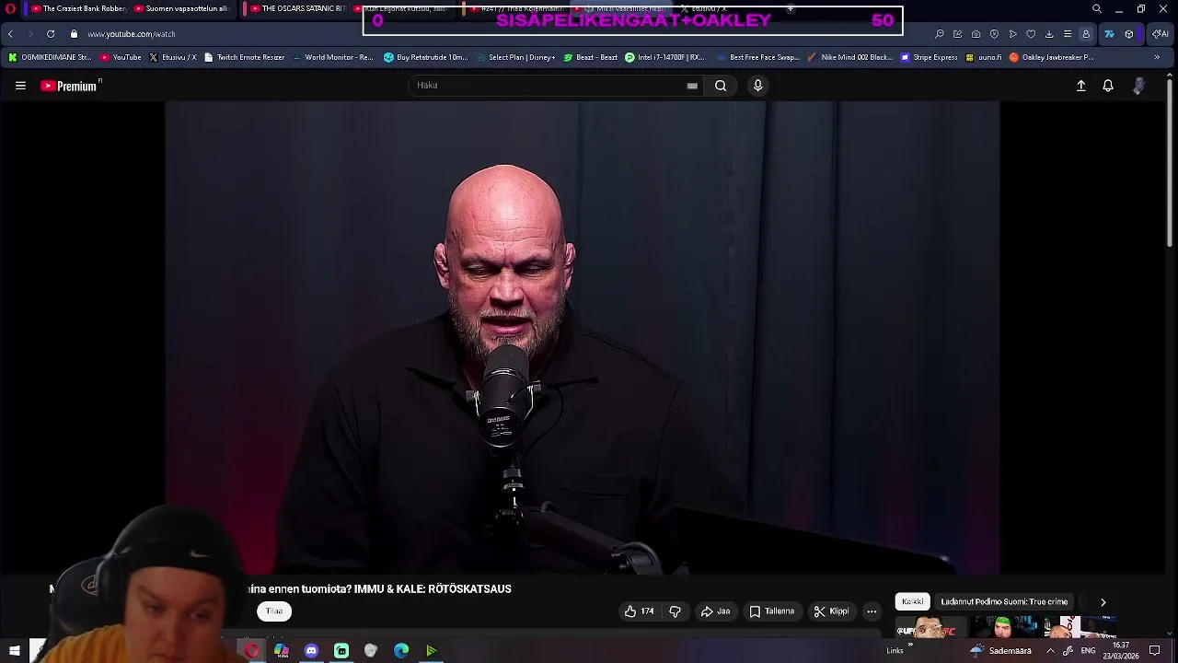Like the video with 174 likes
The image size is (1178, 663).
click(x=639, y=611)
